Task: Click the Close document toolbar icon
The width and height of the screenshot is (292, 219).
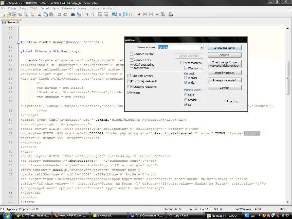Action: (x=26, y=14)
